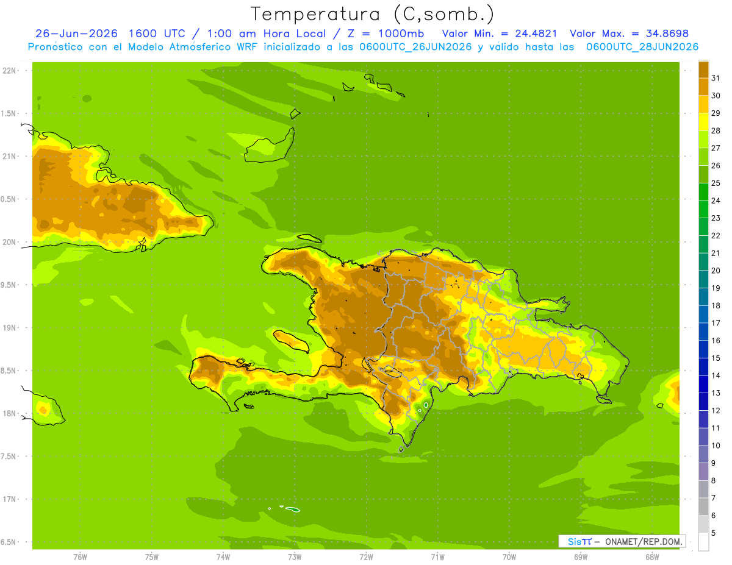
Task: Click the legend value '16'
Action: (716, 341)
